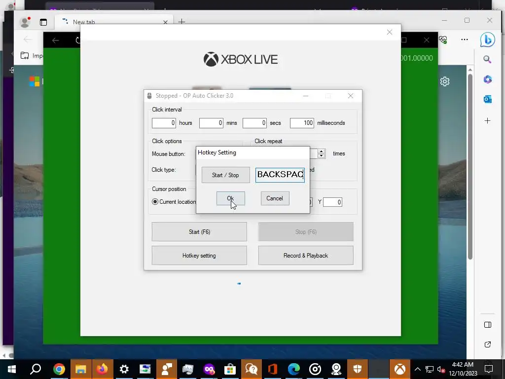Open Microsoft 365 in Edge sidebar
Viewport: 505px width, 379px height.
coord(488,79)
